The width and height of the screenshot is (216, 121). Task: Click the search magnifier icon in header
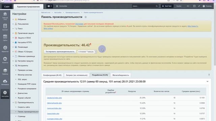tap(157, 6)
